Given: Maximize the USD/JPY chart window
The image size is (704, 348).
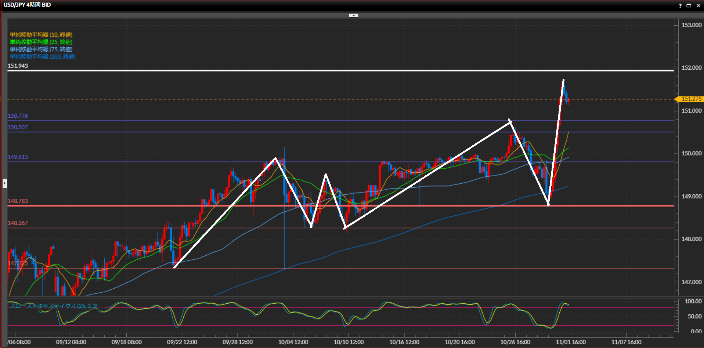Looking at the screenshot, I should [x=689, y=6].
